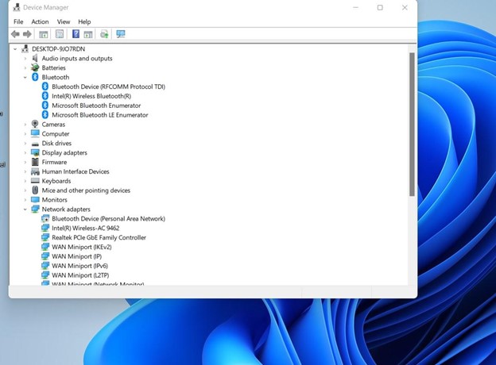Collapse the Bluetooth category
This screenshot has width=496, height=365.
coord(25,77)
